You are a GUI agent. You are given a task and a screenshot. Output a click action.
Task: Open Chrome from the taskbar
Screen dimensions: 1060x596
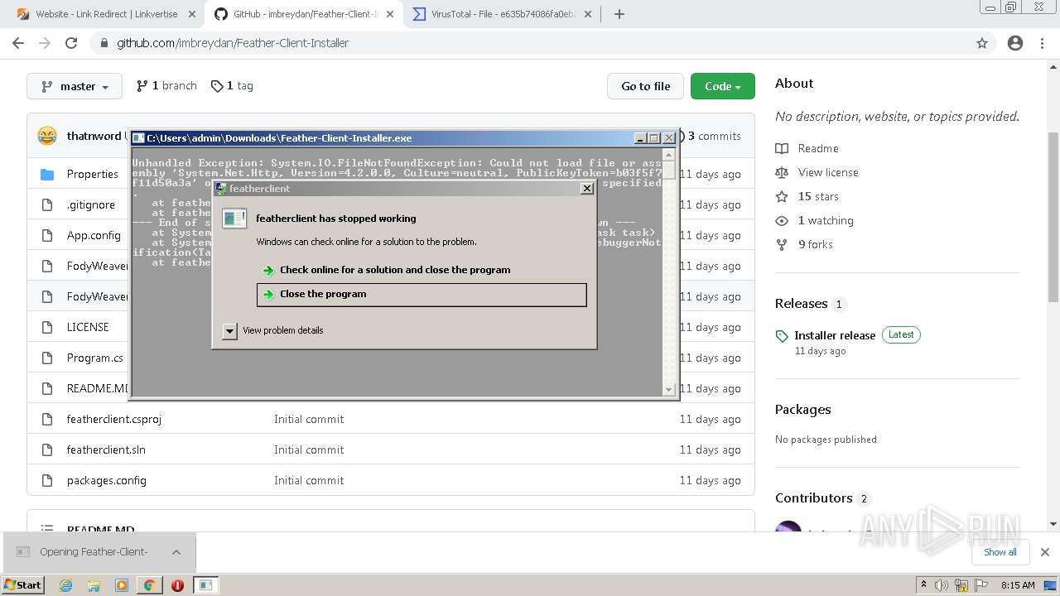149,585
